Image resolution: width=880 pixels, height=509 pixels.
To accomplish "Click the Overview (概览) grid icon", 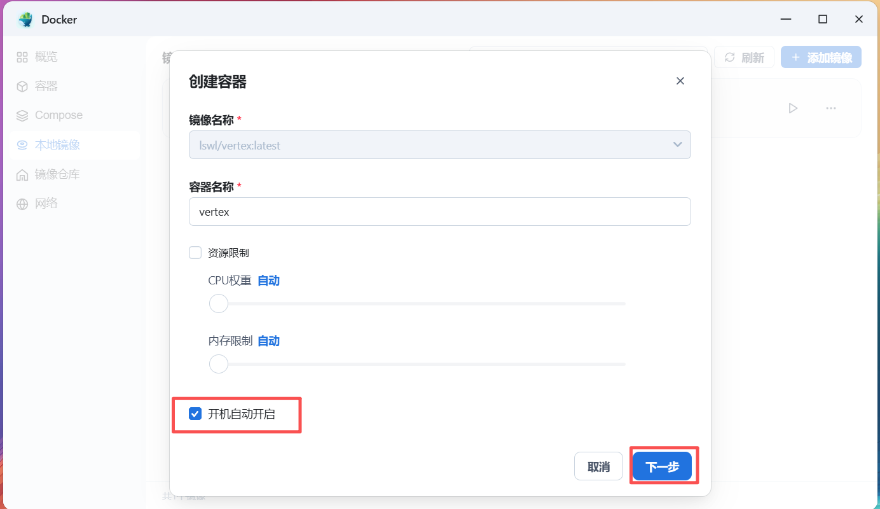I will 22,57.
